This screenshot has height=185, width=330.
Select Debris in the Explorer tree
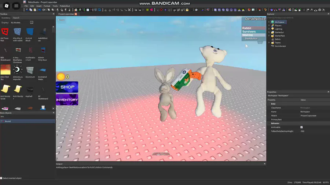(278, 39)
